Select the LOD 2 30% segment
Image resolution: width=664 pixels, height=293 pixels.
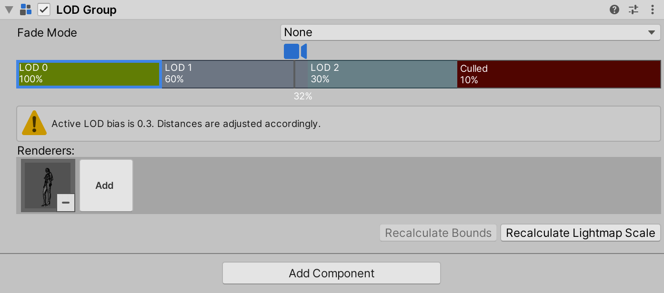376,74
